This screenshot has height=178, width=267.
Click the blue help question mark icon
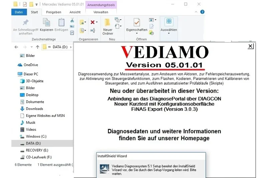(202, 12)
